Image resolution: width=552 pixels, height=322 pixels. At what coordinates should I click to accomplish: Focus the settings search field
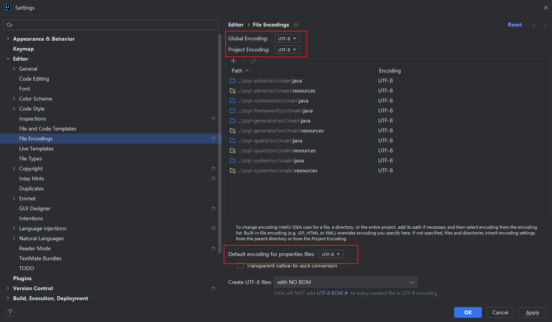111,25
